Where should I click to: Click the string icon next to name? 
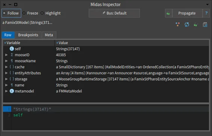click(x=12, y=85)
